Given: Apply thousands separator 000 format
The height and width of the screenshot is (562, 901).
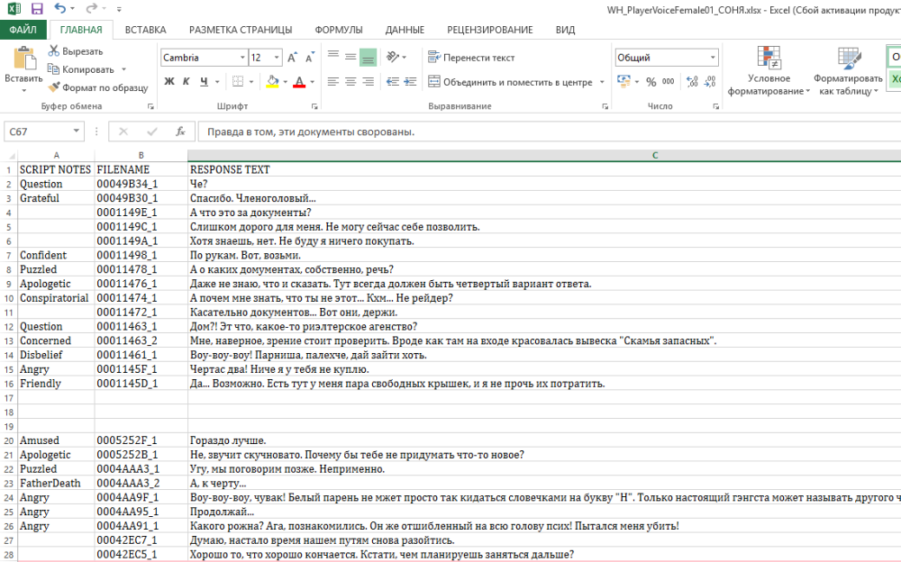Looking at the screenshot, I should [669, 82].
